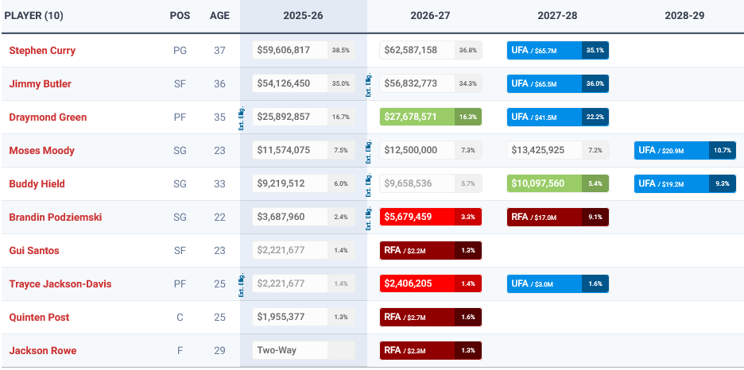Screen dimensions: 744x370
Task: Sort by the POS column header
Action: pyautogui.click(x=180, y=16)
